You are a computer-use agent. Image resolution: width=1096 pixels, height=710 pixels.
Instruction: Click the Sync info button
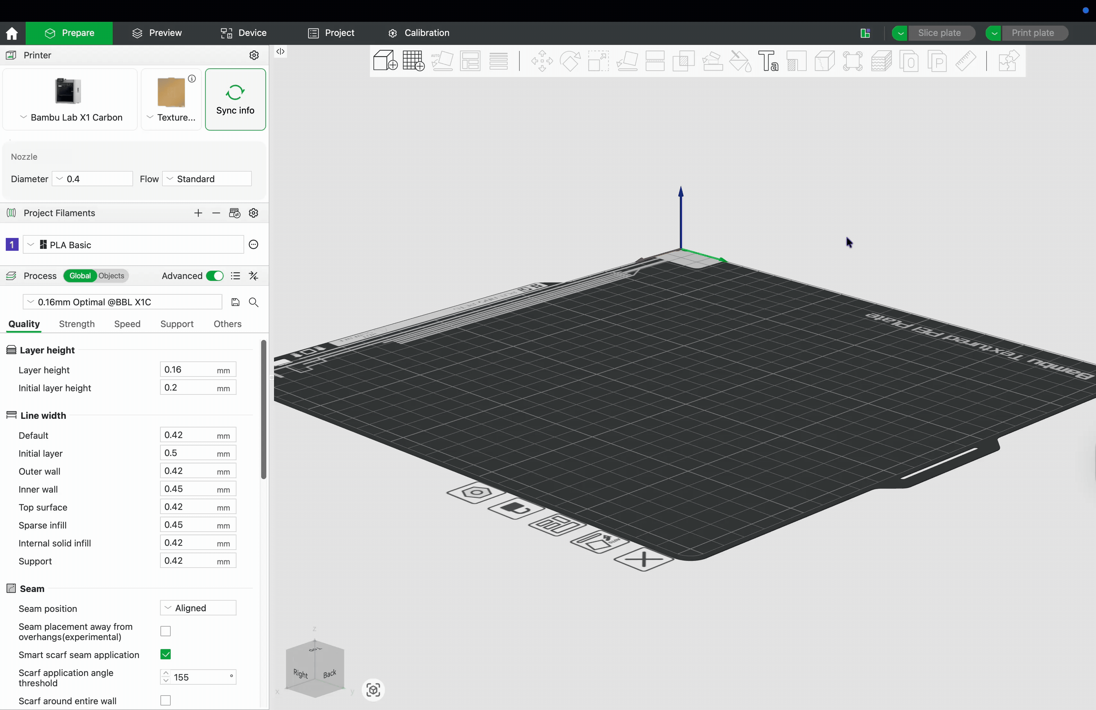(235, 99)
